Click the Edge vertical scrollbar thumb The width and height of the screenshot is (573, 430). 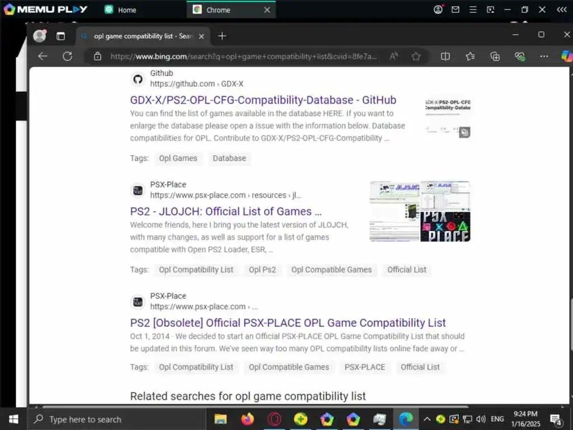pyautogui.click(x=571, y=325)
